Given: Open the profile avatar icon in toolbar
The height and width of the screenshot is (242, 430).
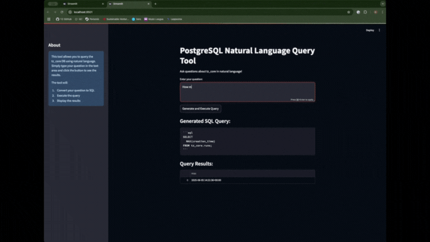Looking at the screenshot, I should [x=376, y=12].
